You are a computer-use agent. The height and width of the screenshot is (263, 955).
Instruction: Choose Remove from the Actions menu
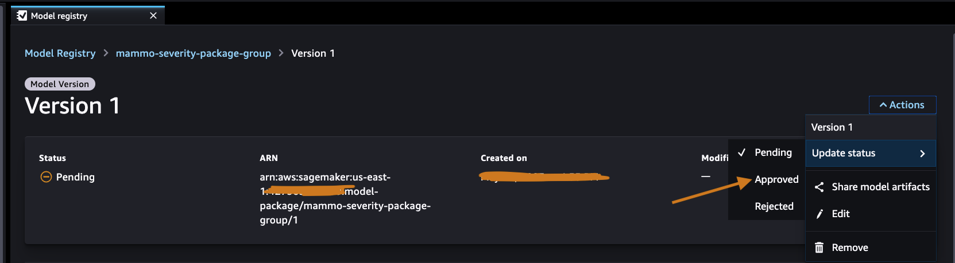849,248
